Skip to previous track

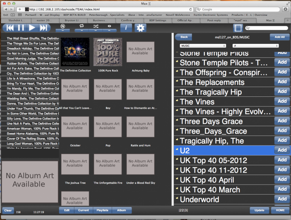pos(10,28)
